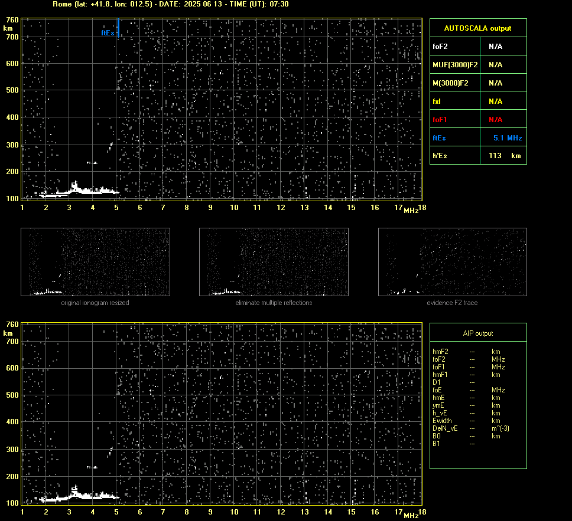
Task: Select hmE entry in AIP output
Action: (438, 398)
